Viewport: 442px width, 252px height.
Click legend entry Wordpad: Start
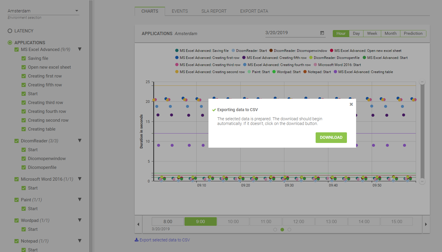pos(286,72)
